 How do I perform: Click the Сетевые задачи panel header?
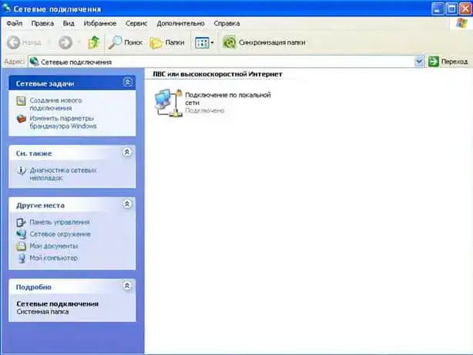click(72, 83)
